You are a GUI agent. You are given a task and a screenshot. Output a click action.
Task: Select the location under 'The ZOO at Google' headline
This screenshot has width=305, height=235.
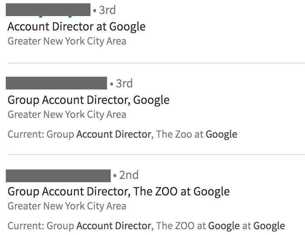pyautogui.click(x=67, y=206)
